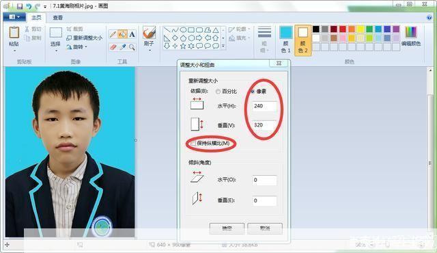Open 编辑颜色 color editor
The height and width of the screenshot is (253, 437).
[411, 36]
